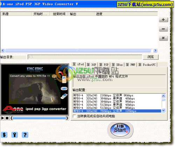This screenshot has height=147, width=175.
Task: Open the key registration icon
Action: pyautogui.click(x=15, y=135)
